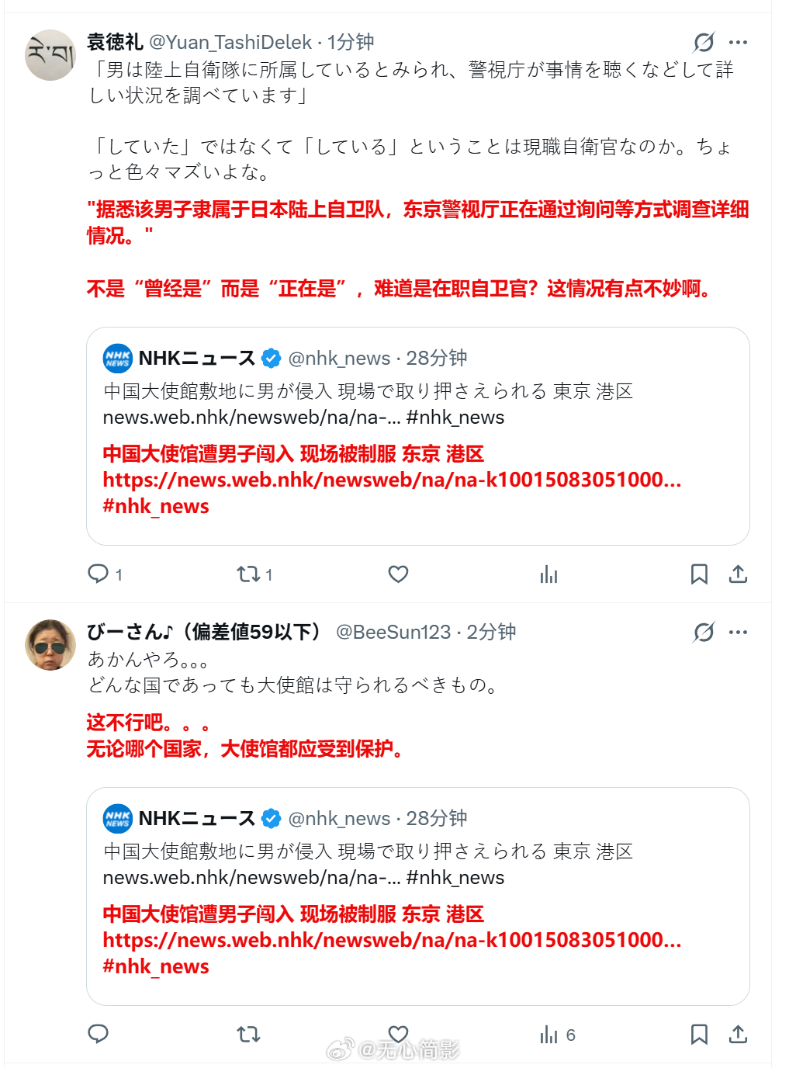Open Grok icon on BeeSun123's post
Viewport: 789px width, 1068px height.
(x=704, y=633)
